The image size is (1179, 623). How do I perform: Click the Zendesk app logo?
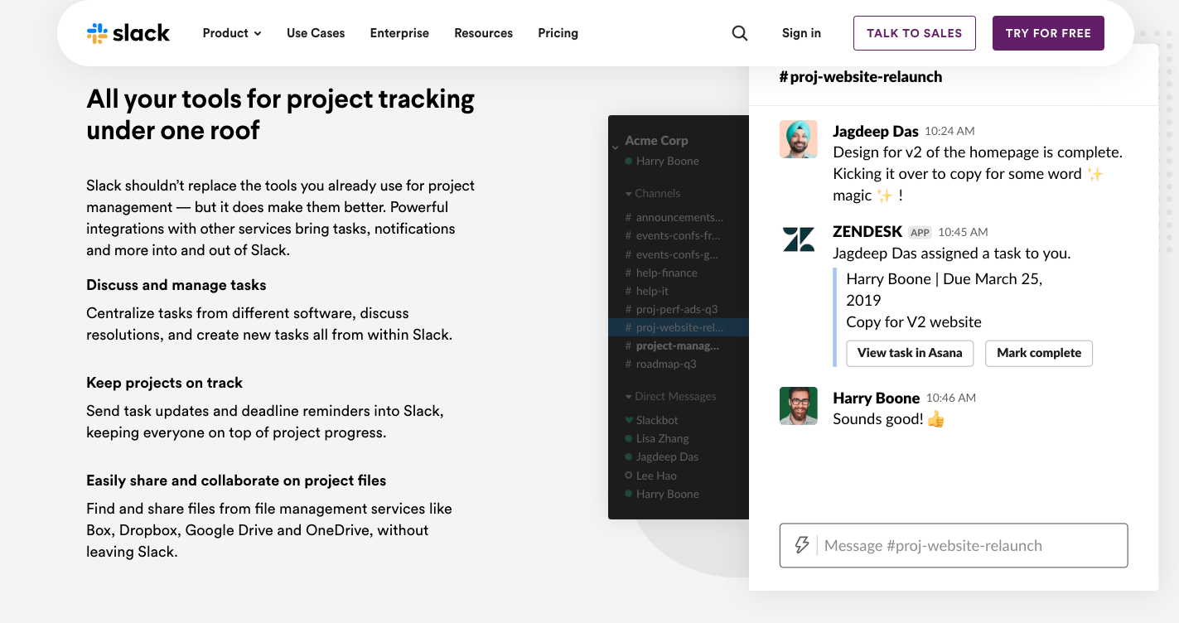799,239
